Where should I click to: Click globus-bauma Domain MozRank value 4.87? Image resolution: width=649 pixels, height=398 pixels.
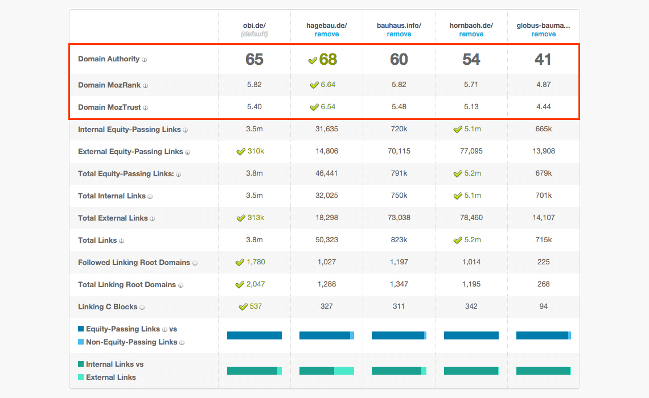coord(544,84)
